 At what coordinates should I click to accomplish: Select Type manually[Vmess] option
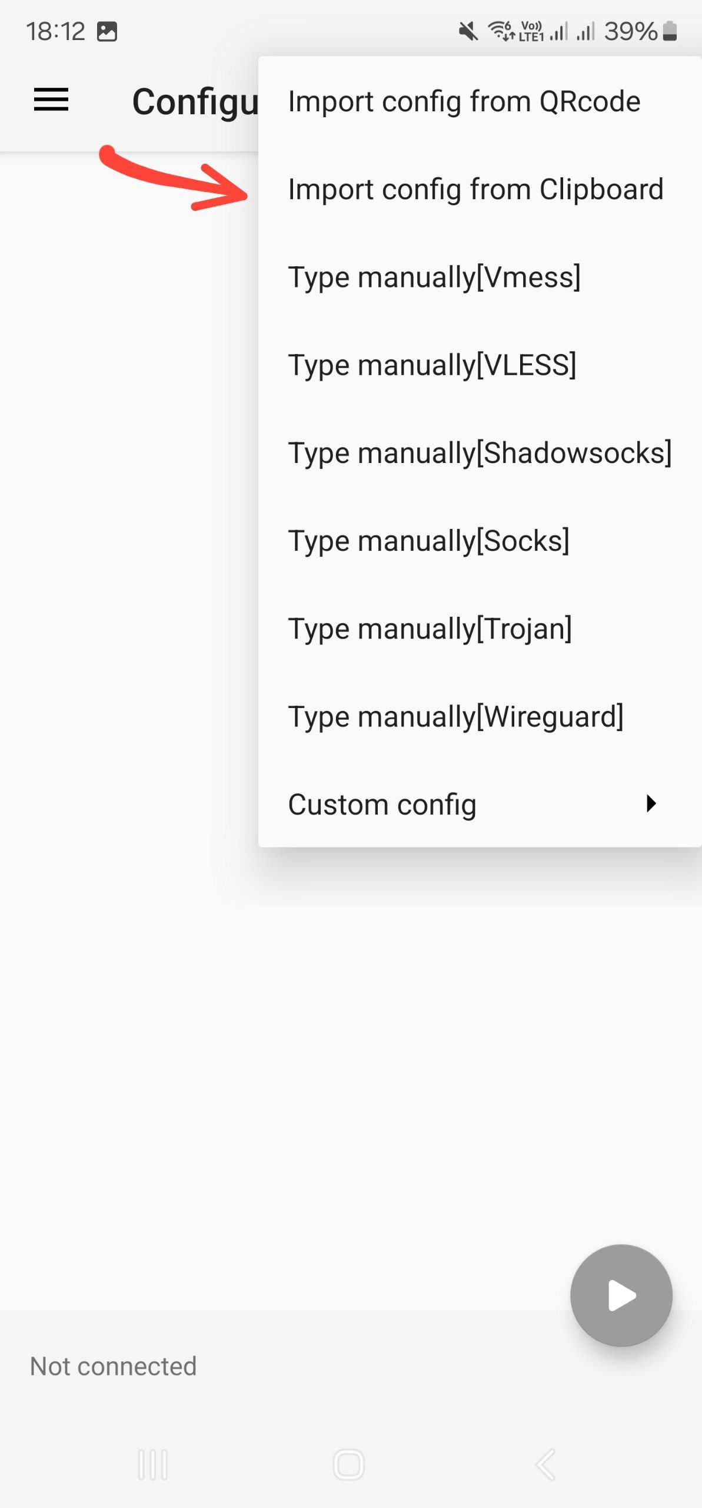click(x=434, y=277)
